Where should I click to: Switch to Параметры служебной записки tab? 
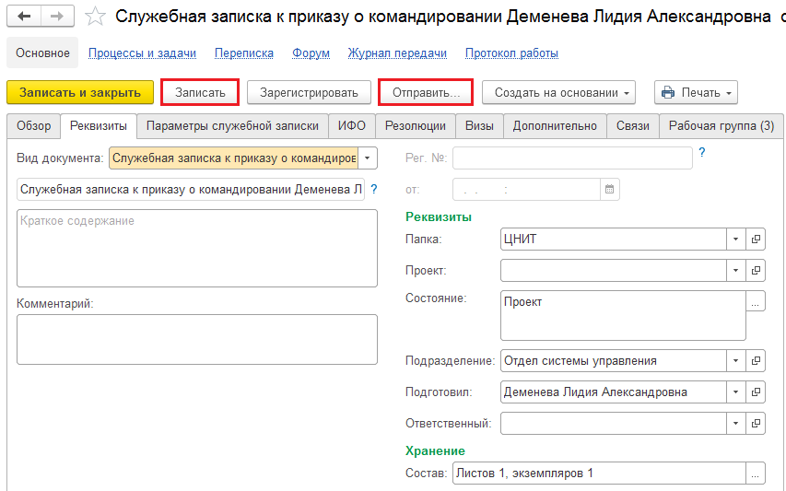(232, 126)
